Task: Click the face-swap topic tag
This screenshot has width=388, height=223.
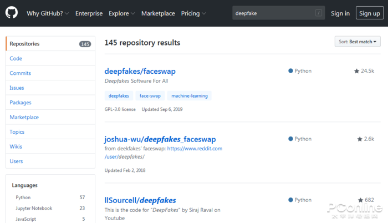Action: (x=150, y=96)
